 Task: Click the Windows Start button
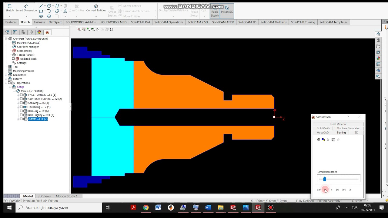(x=9, y=208)
